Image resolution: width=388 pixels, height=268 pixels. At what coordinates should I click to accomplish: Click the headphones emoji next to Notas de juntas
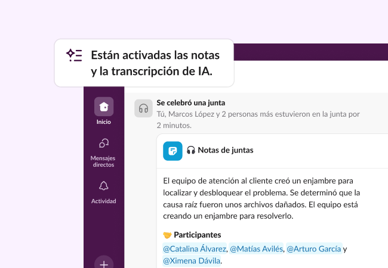click(x=191, y=150)
